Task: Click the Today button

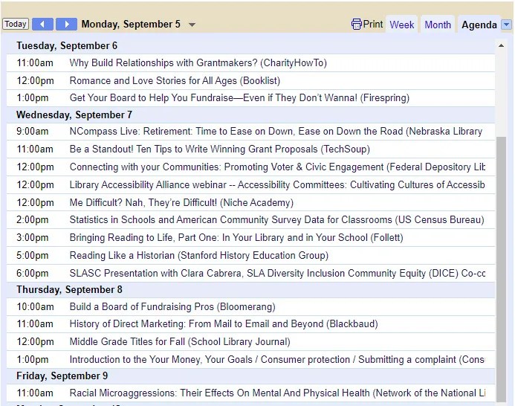Action: tap(16, 24)
